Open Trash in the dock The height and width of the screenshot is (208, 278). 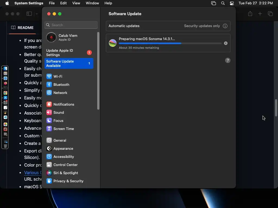[x=5, y=146]
